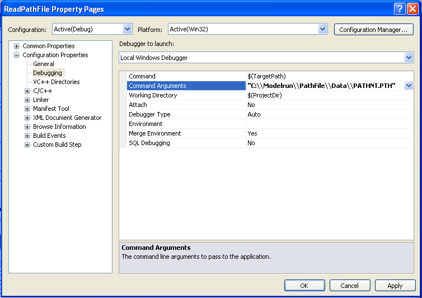The width and height of the screenshot is (422, 298).
Task: Edit the PATHNT.PTH command arguments value
Action: 321,86
